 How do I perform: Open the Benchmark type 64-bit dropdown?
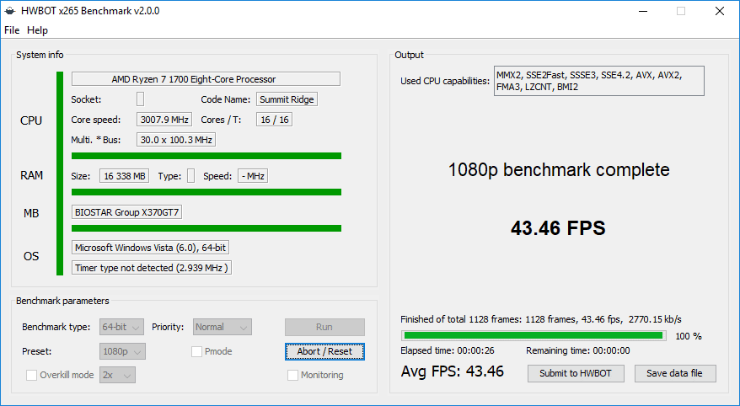[121, 327]
